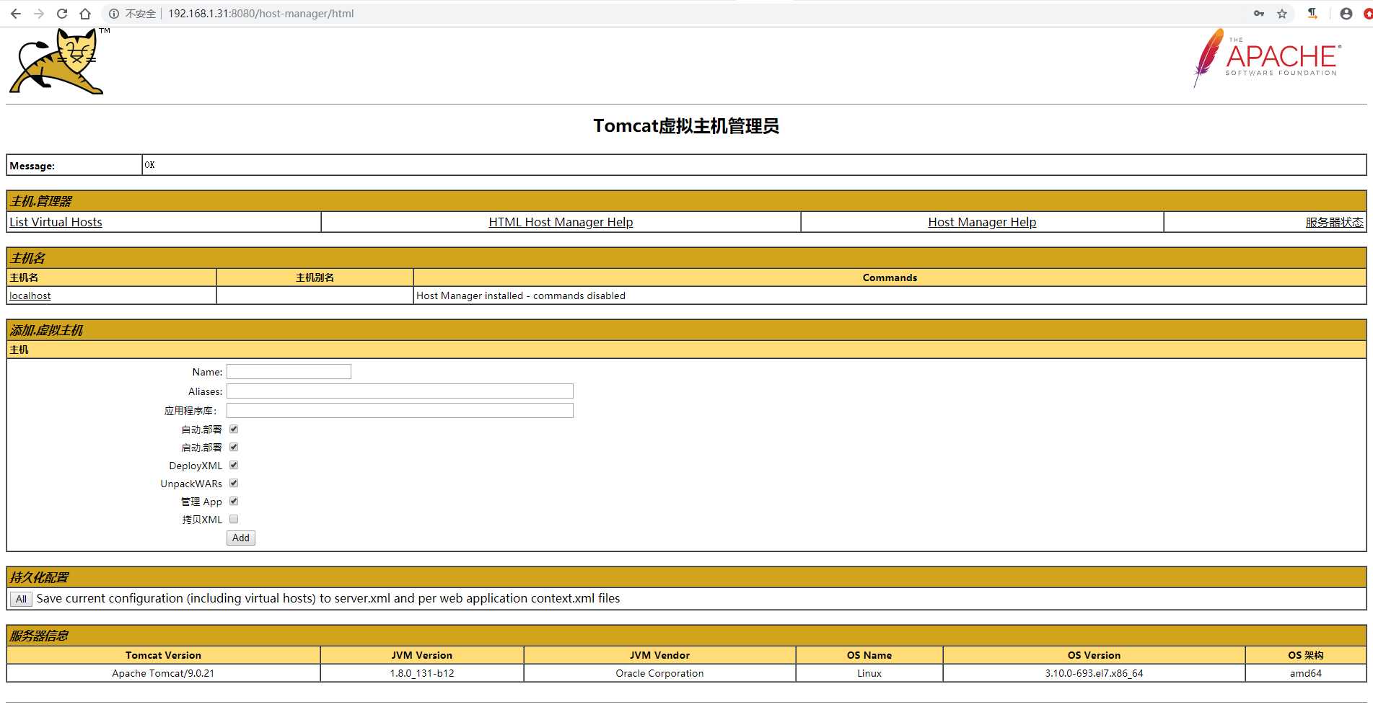Image resolution: width=1373 pixels, height=707 pixels.
Task: Select the Apache Tomcat/9.0.21 version cell
Action: (x=163, y=673)
